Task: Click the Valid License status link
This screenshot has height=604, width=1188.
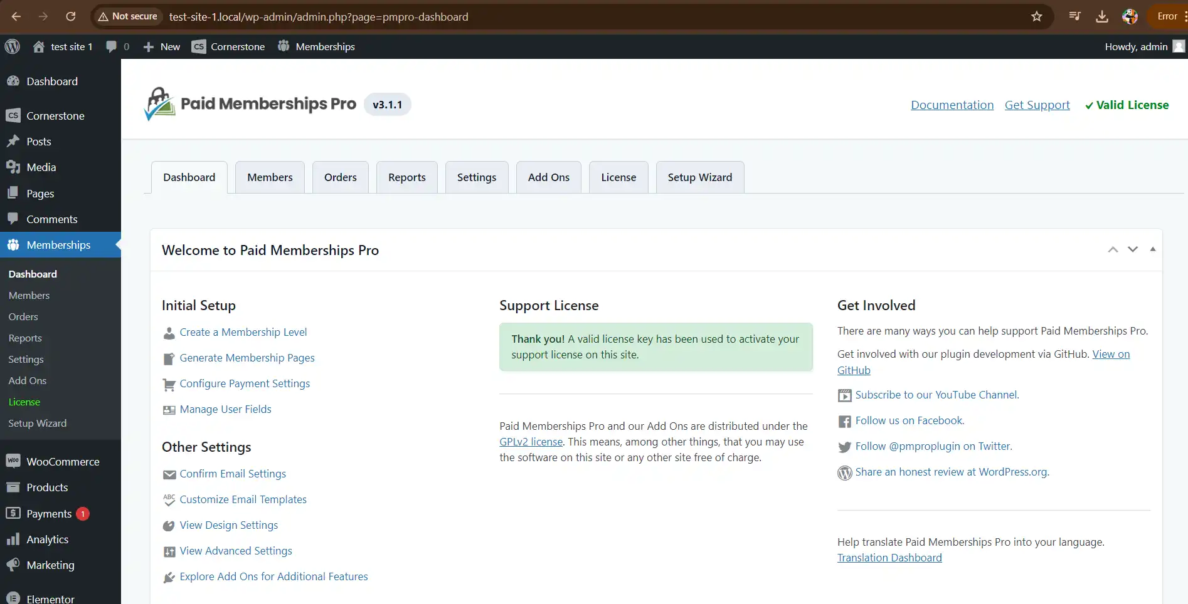Action: (1127, 105)
